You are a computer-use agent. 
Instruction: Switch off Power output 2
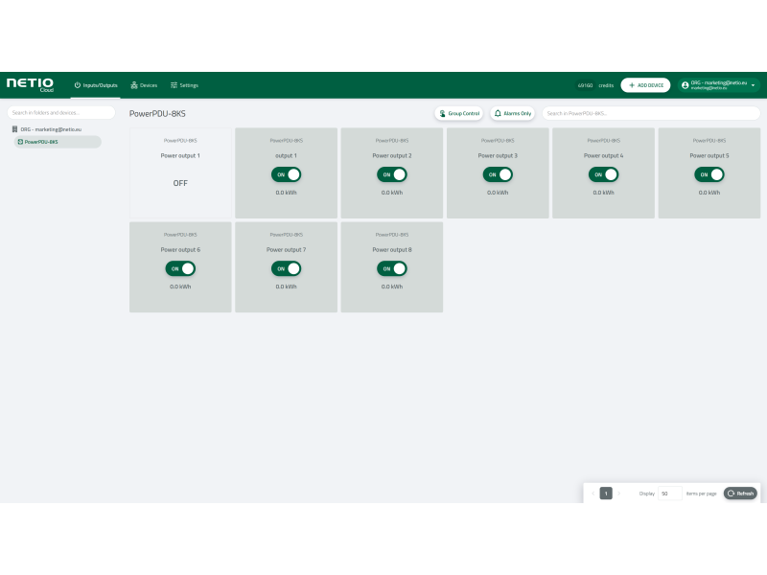point(392,174)
